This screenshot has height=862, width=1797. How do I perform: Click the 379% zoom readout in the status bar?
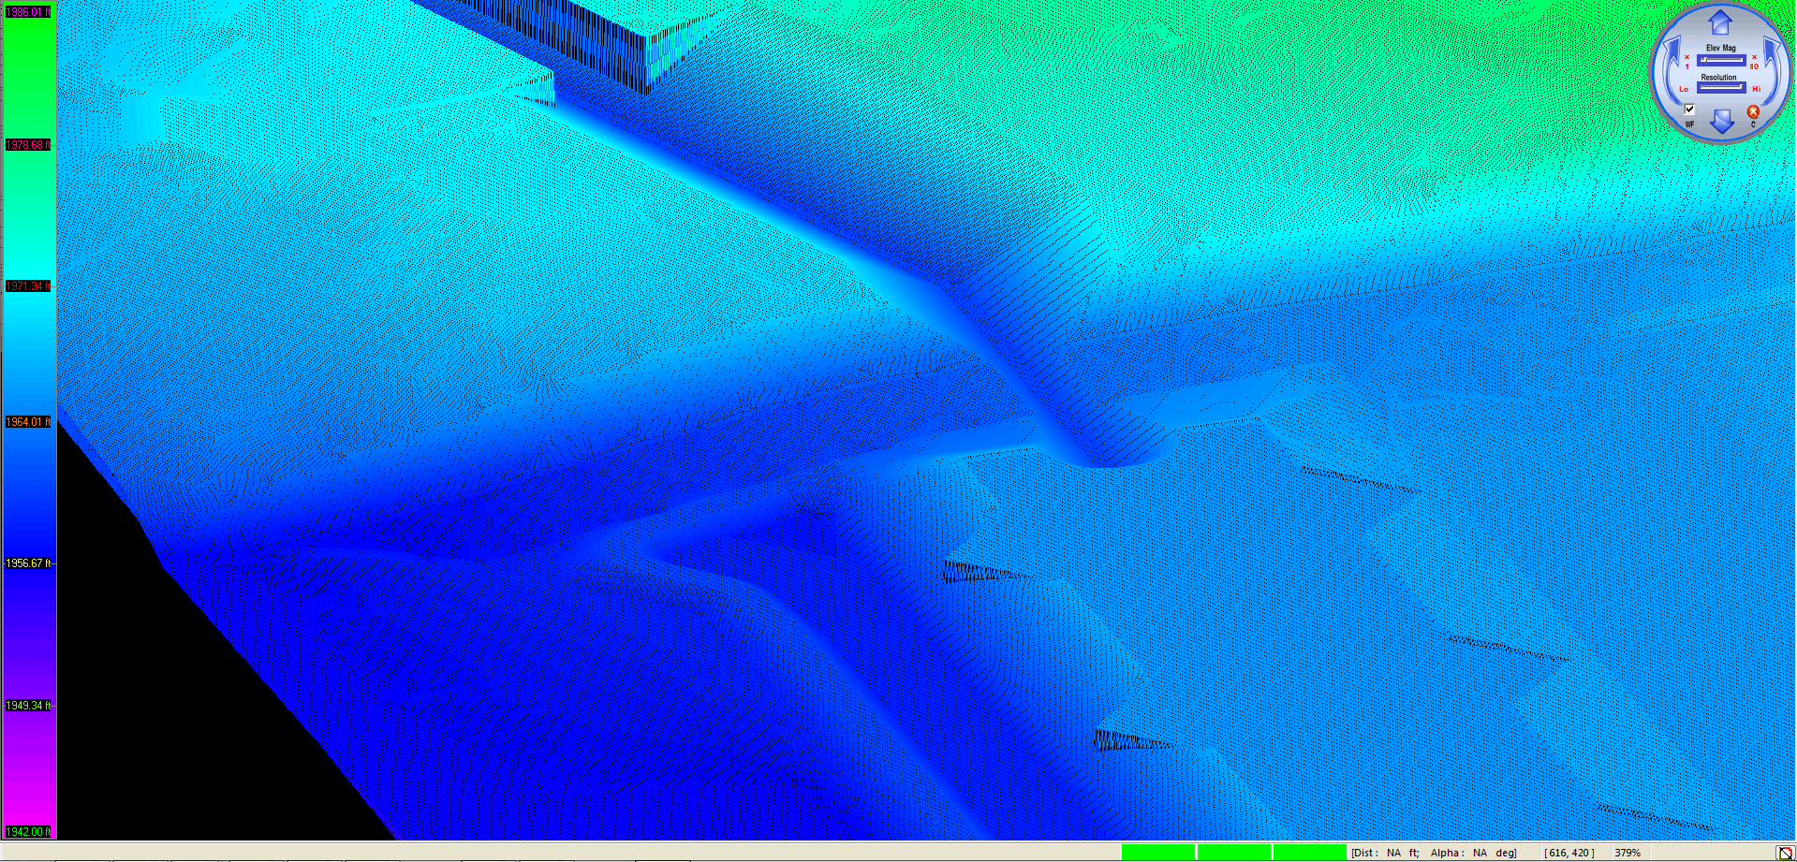click(x=1630, y=853)
